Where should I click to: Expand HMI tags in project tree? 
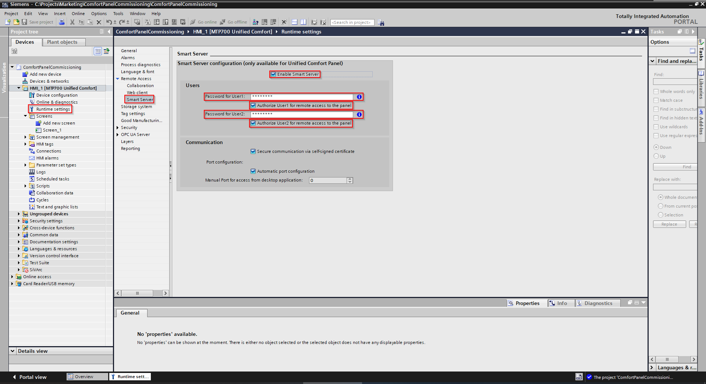[25, 144]
